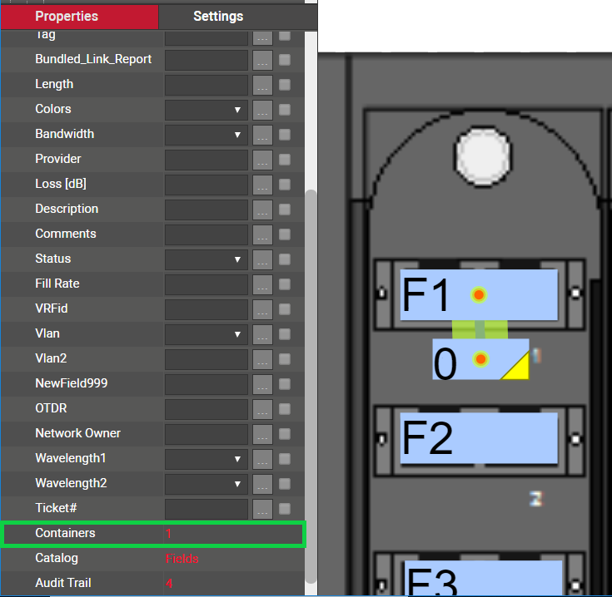Toggle the Fill Rate row checkbox
This screenshot has height=597, width=612.
285,284
